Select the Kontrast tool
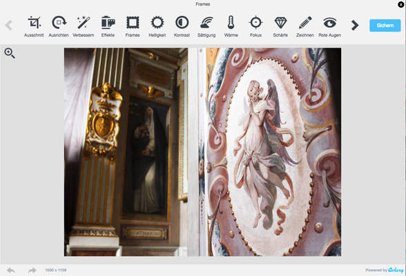This screenshot has width=406, height=276. [x=182, y=26]
